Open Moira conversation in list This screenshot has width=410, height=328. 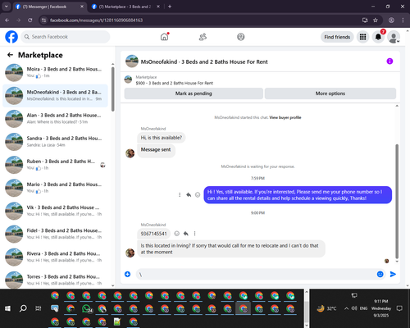55,72
